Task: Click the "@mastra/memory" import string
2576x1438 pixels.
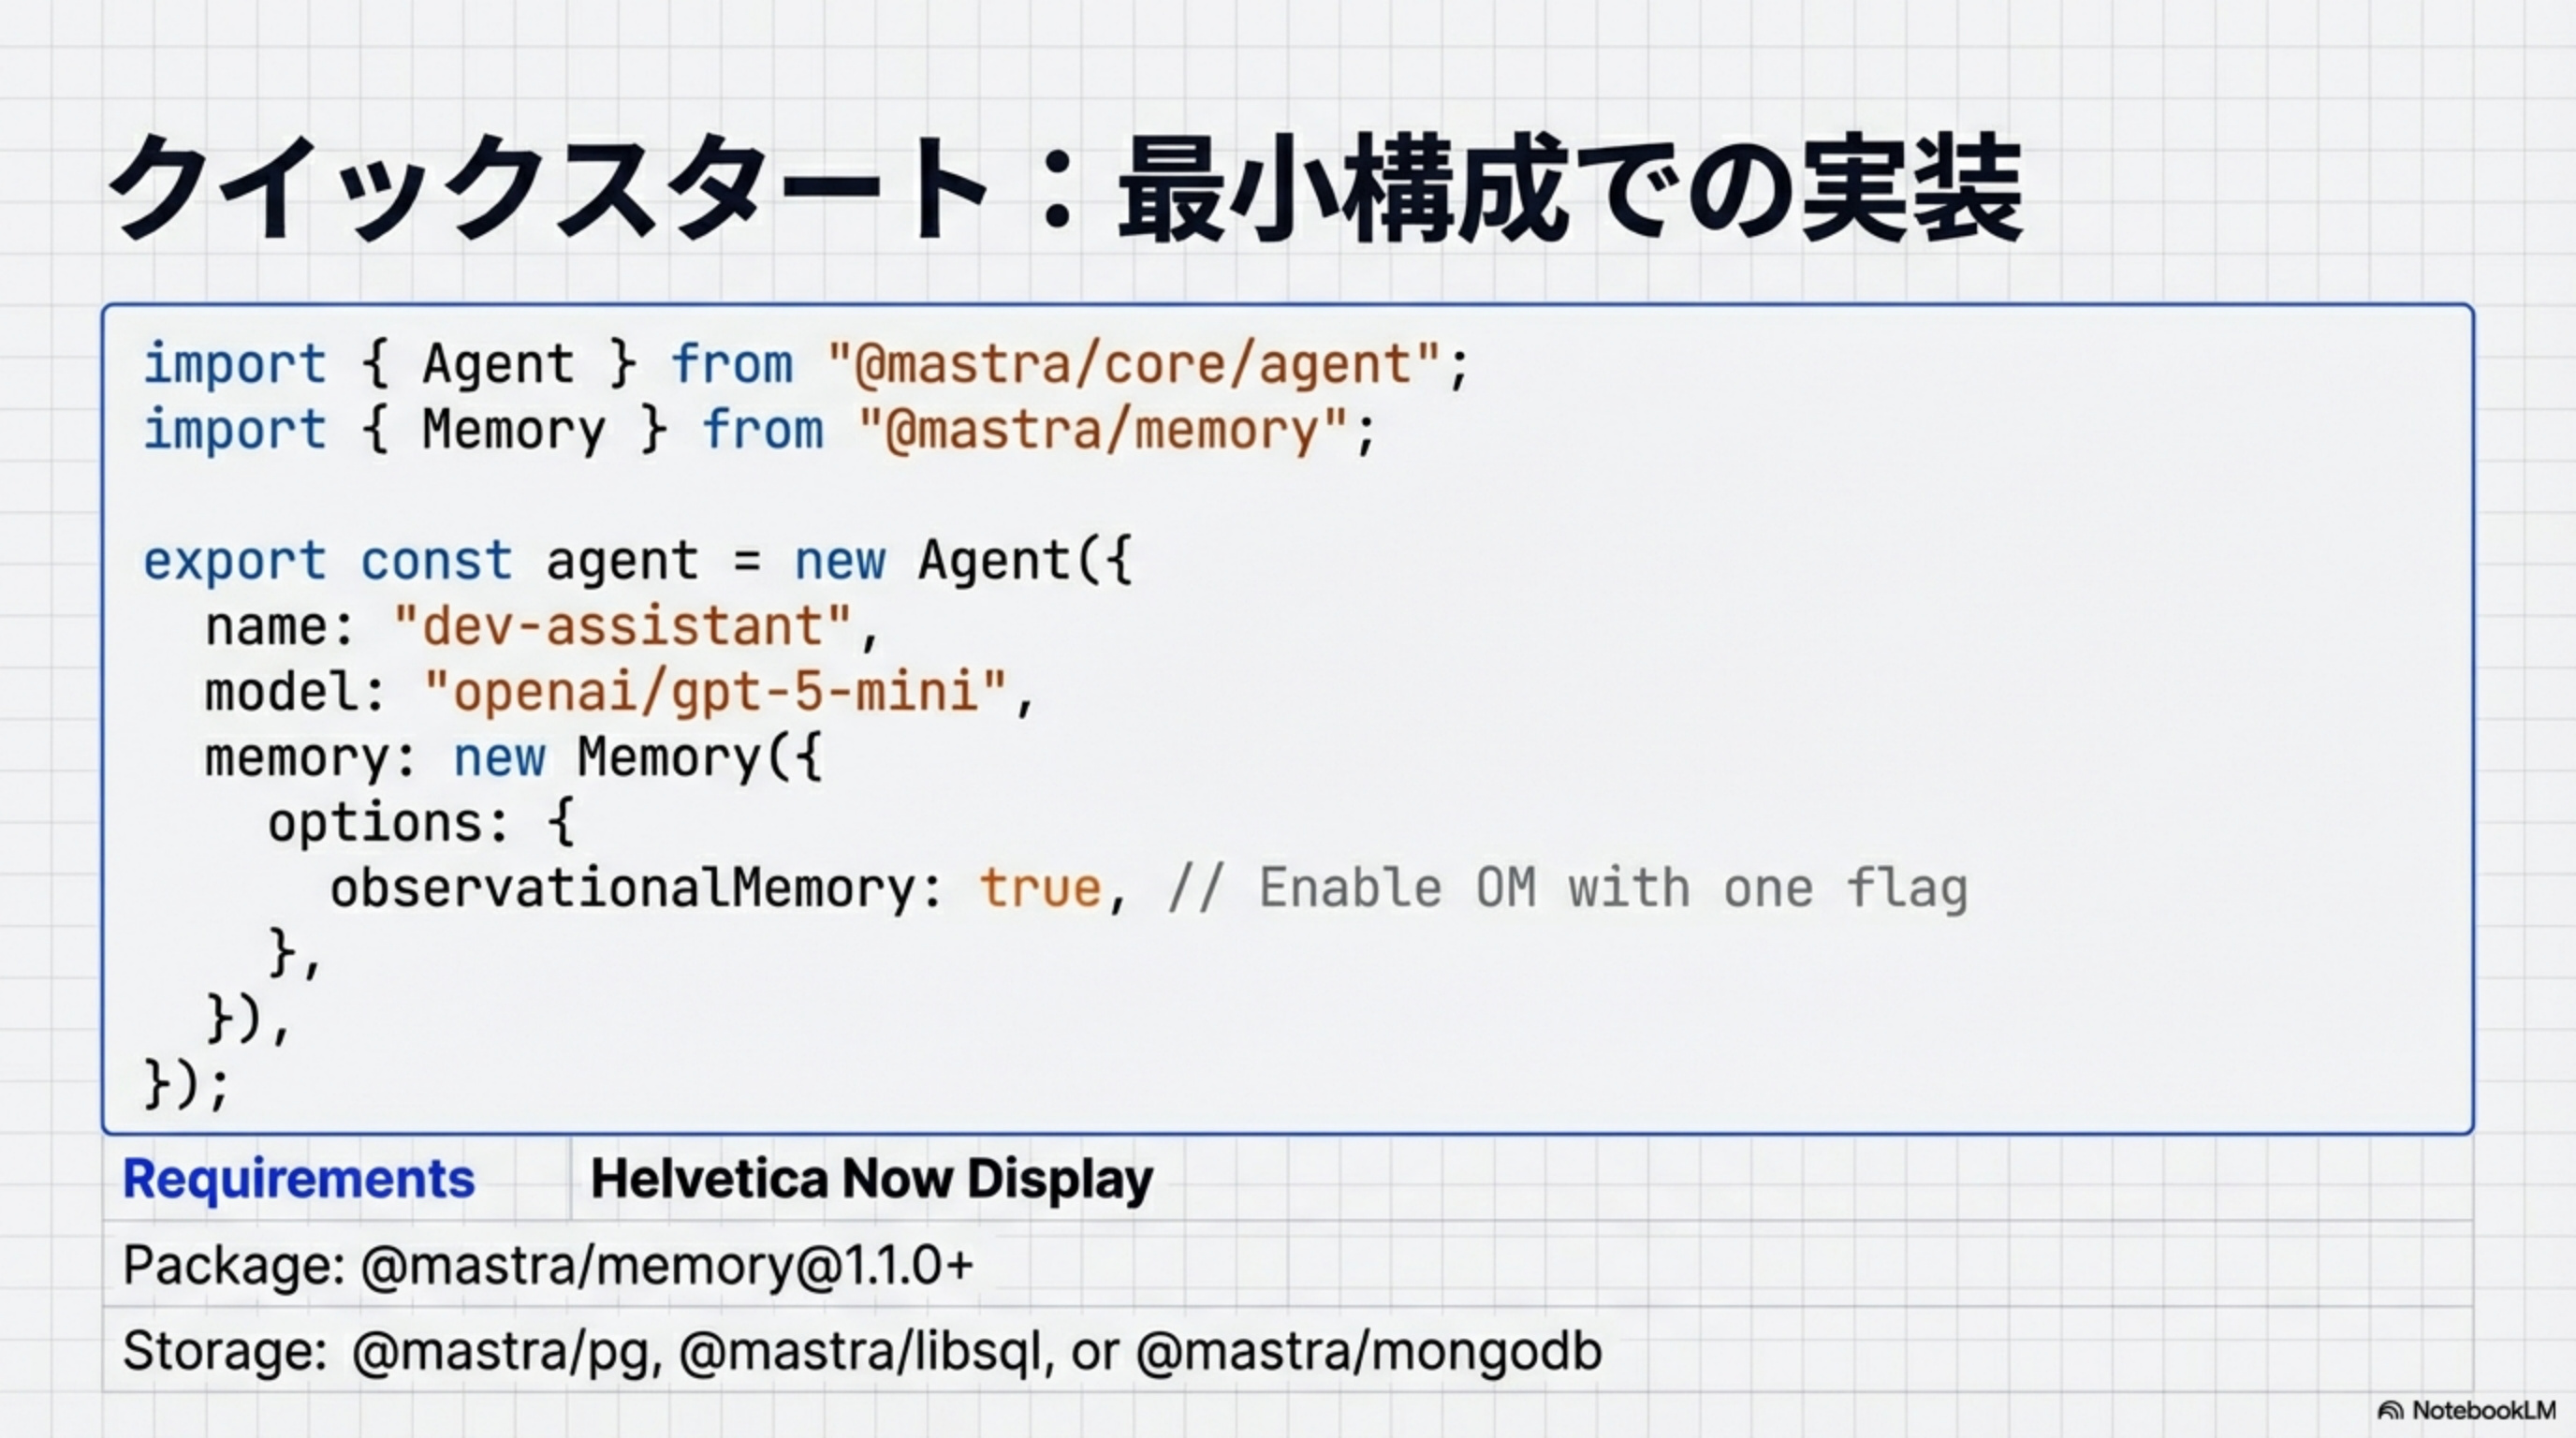Action: 1102,430
